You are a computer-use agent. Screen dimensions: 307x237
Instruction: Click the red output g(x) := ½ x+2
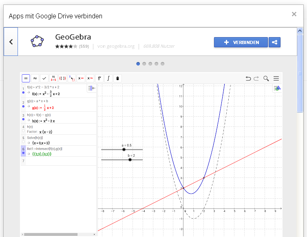pyautogui.click(x=43, y=108)
